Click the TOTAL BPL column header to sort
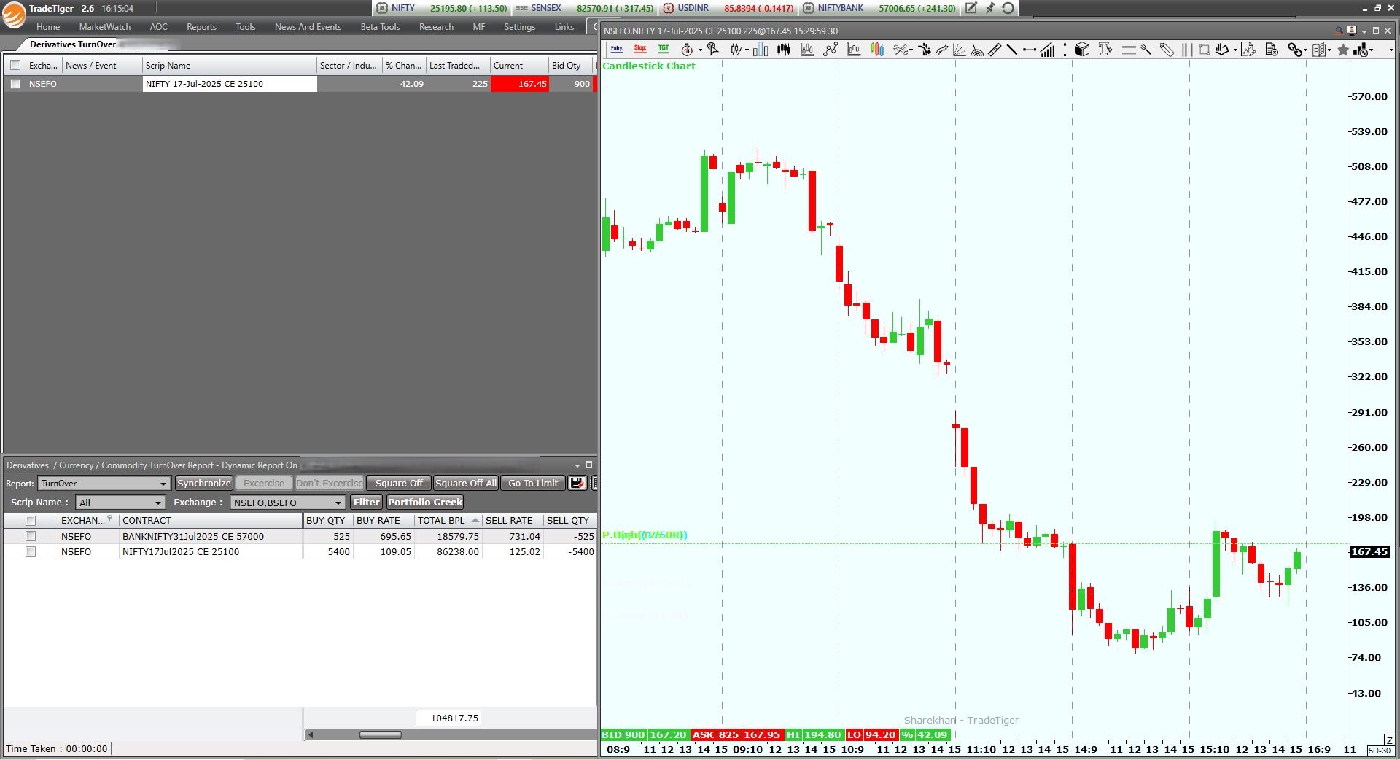 pyautogui.click(x=447, y=521)
